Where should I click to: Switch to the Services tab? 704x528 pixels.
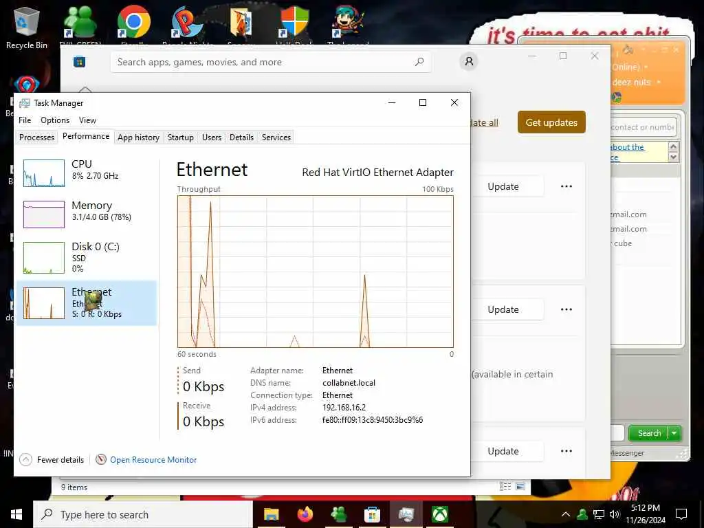point(276,137)
